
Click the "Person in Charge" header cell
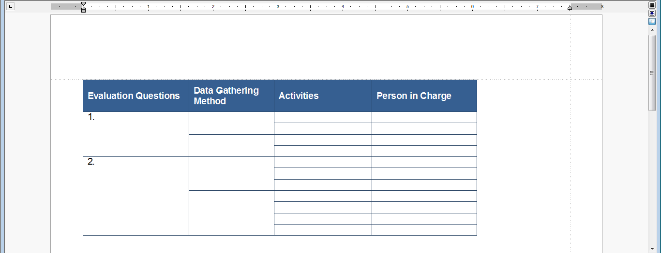pos(424,96)
